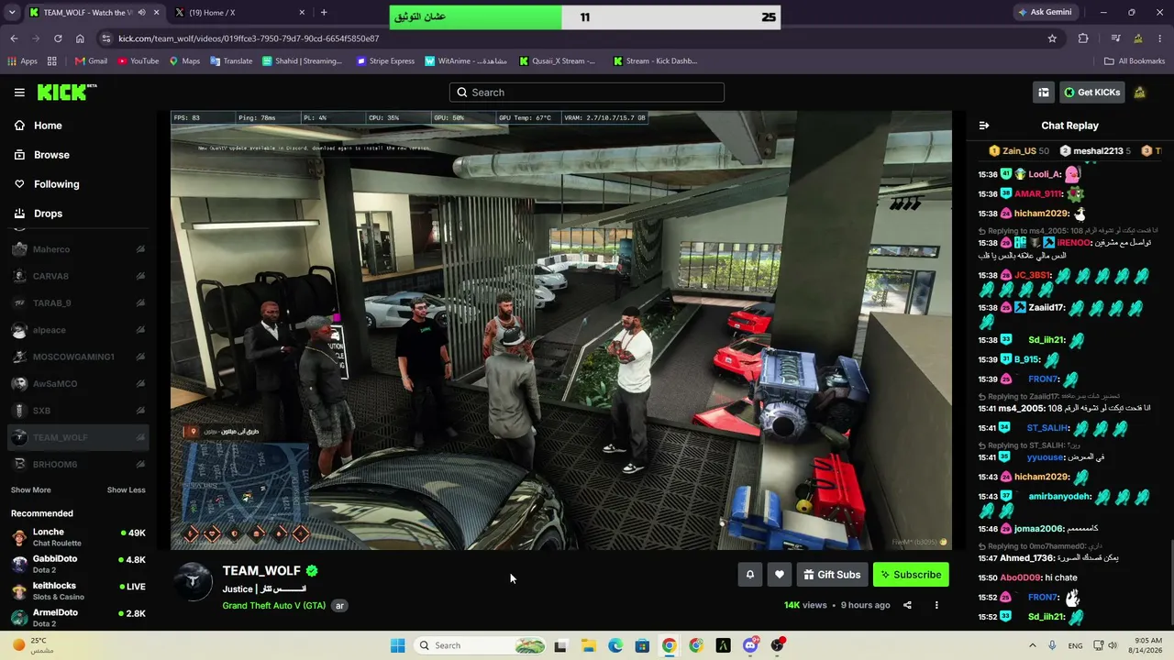This screenshot has width=1174, height=660.
Task: Open Grand Theft Auto V (GTA) category link
Action: tap(274, 606)
